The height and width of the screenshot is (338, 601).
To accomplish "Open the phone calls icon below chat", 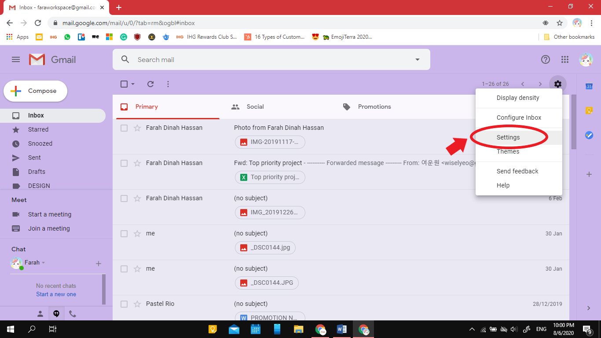I will [x=73, y=314].
